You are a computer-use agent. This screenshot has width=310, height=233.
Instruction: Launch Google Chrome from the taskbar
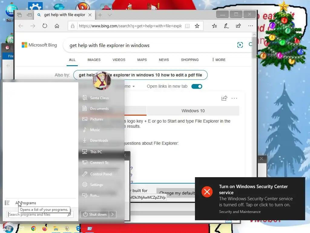click(33, 229)
